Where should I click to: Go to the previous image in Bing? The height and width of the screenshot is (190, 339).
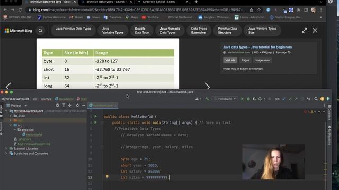click(x=8, y=86)
